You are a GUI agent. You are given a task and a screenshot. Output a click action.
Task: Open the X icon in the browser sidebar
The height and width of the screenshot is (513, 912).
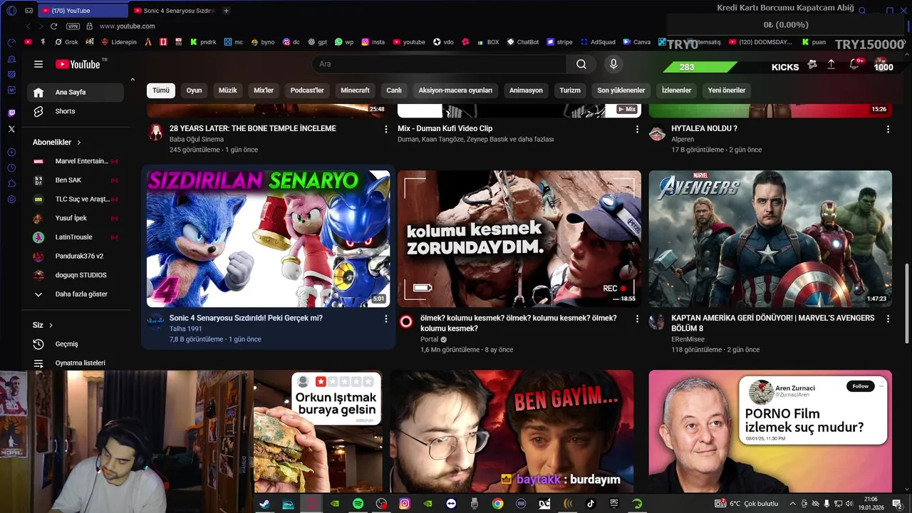point(11,129)
